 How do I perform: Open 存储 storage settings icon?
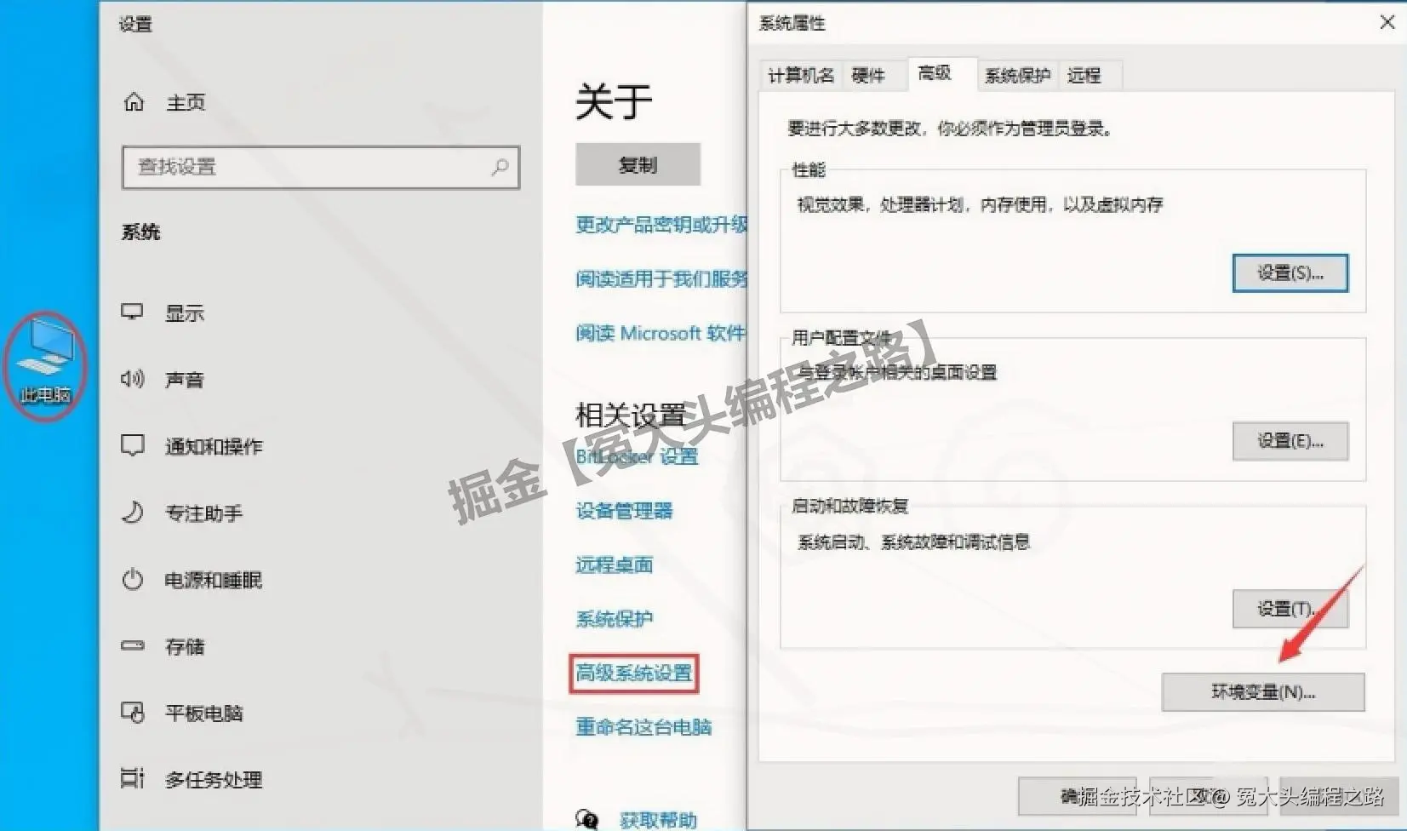[133, 646]
